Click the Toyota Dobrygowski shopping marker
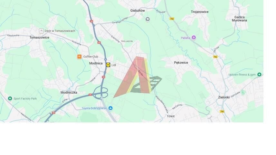The width and height of the screenshot is (276, 155). [x=110, y=108]
